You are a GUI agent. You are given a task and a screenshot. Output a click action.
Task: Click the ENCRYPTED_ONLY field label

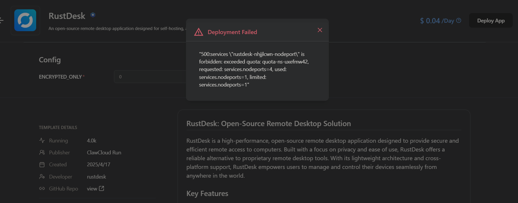60,77
